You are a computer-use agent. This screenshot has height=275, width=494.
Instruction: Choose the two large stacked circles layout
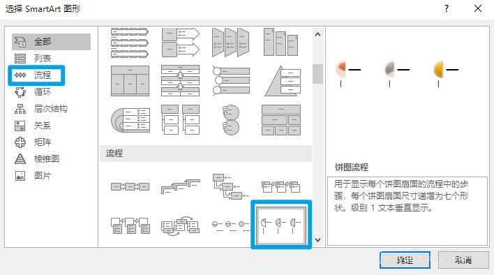tap(231, 120)
